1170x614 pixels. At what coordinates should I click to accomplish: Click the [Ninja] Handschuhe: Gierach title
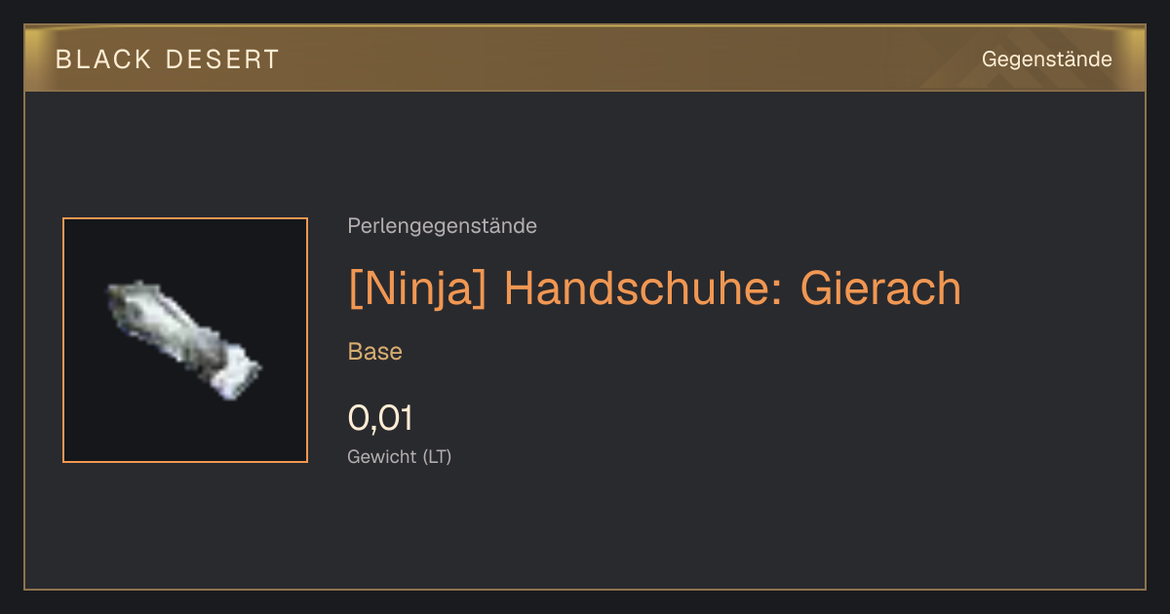(x=654, y=288)
